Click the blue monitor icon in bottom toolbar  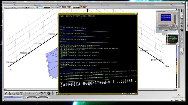pos(57,93)
